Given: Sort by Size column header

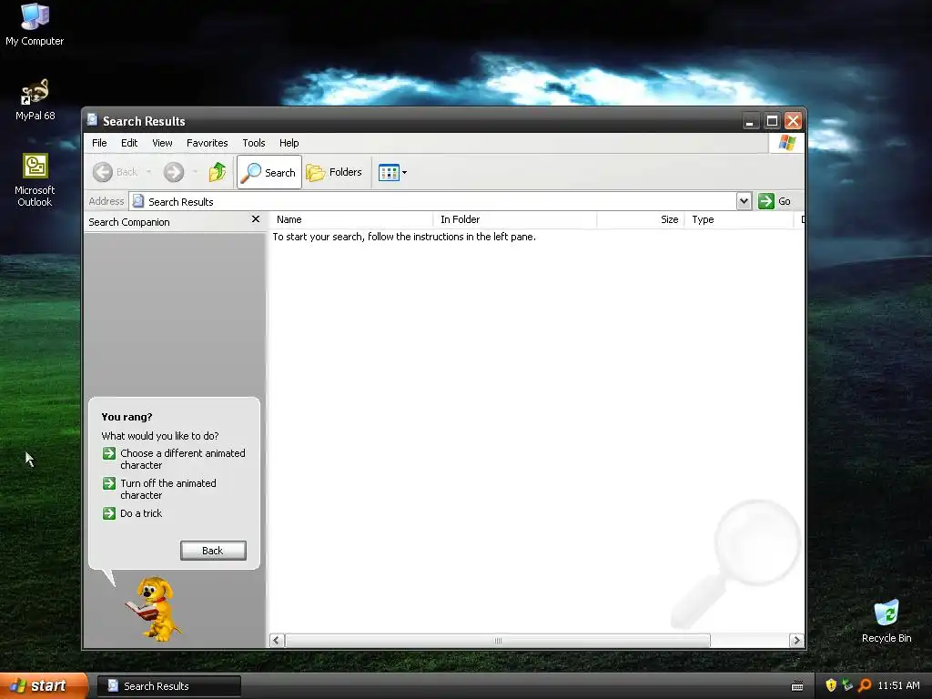Looking at the screenshot, I should pyautogui.click(x=641, y=219).
